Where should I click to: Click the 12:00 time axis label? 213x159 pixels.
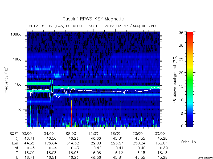click(x=93, y=134)
